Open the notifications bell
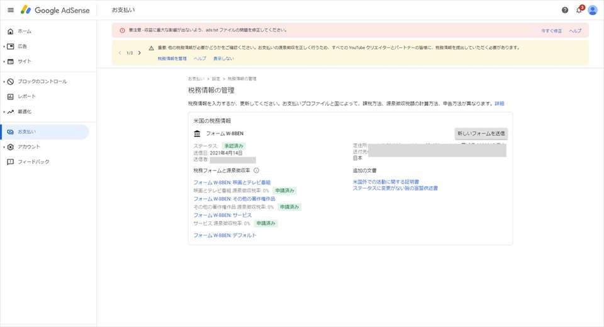604x327 pixels. click(579, 10)
